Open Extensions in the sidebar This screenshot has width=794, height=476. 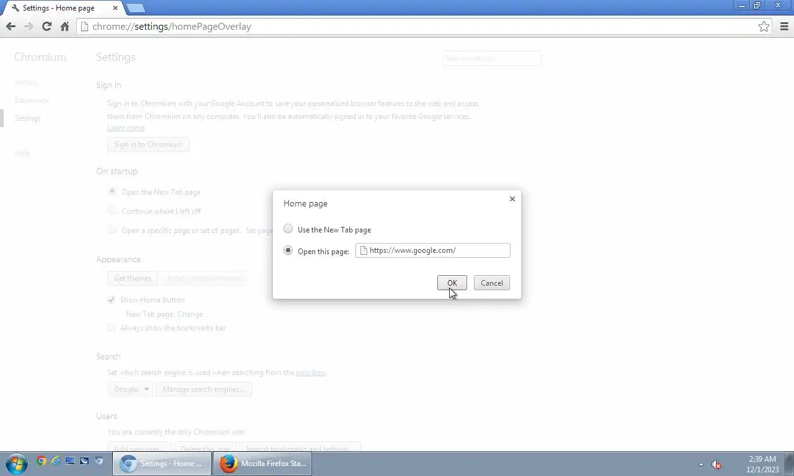point(32,100)
